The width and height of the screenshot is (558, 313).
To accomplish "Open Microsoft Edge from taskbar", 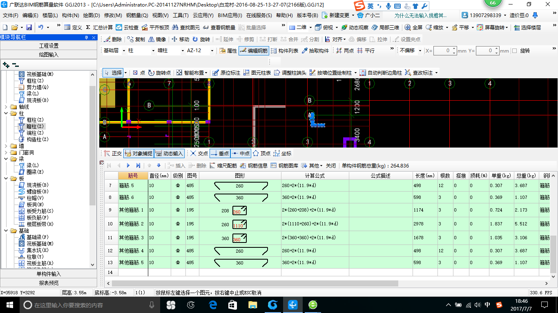I will pos(213,304).
